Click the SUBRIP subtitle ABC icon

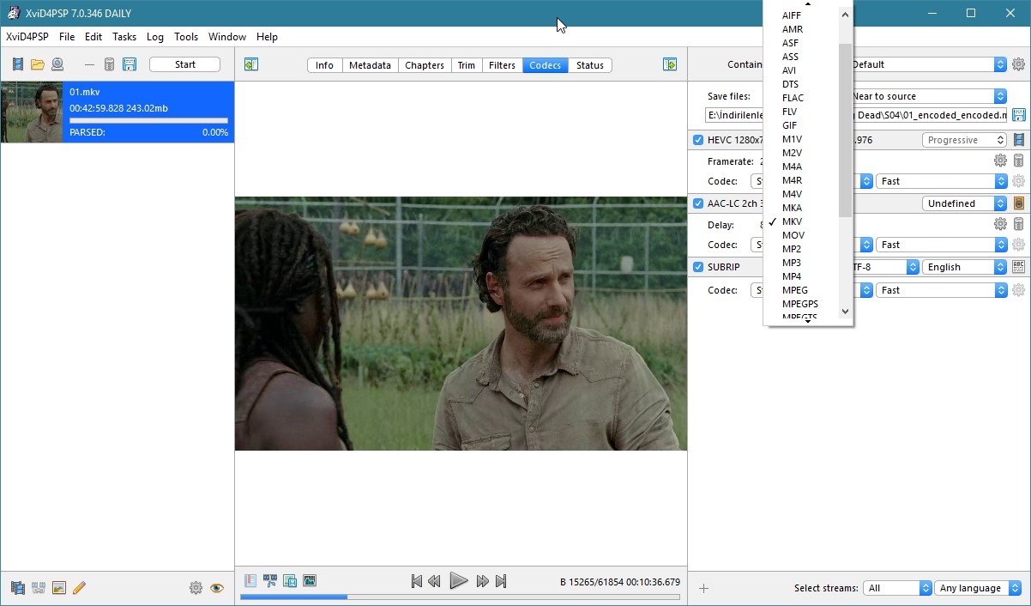[x=1019, y=267]
